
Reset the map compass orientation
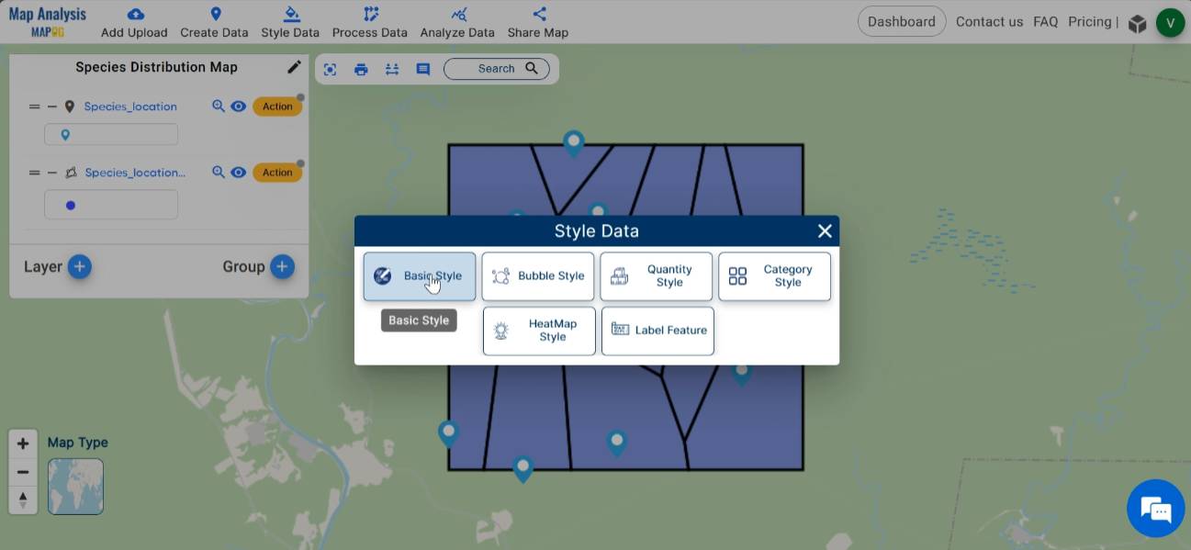coord(23,500)
